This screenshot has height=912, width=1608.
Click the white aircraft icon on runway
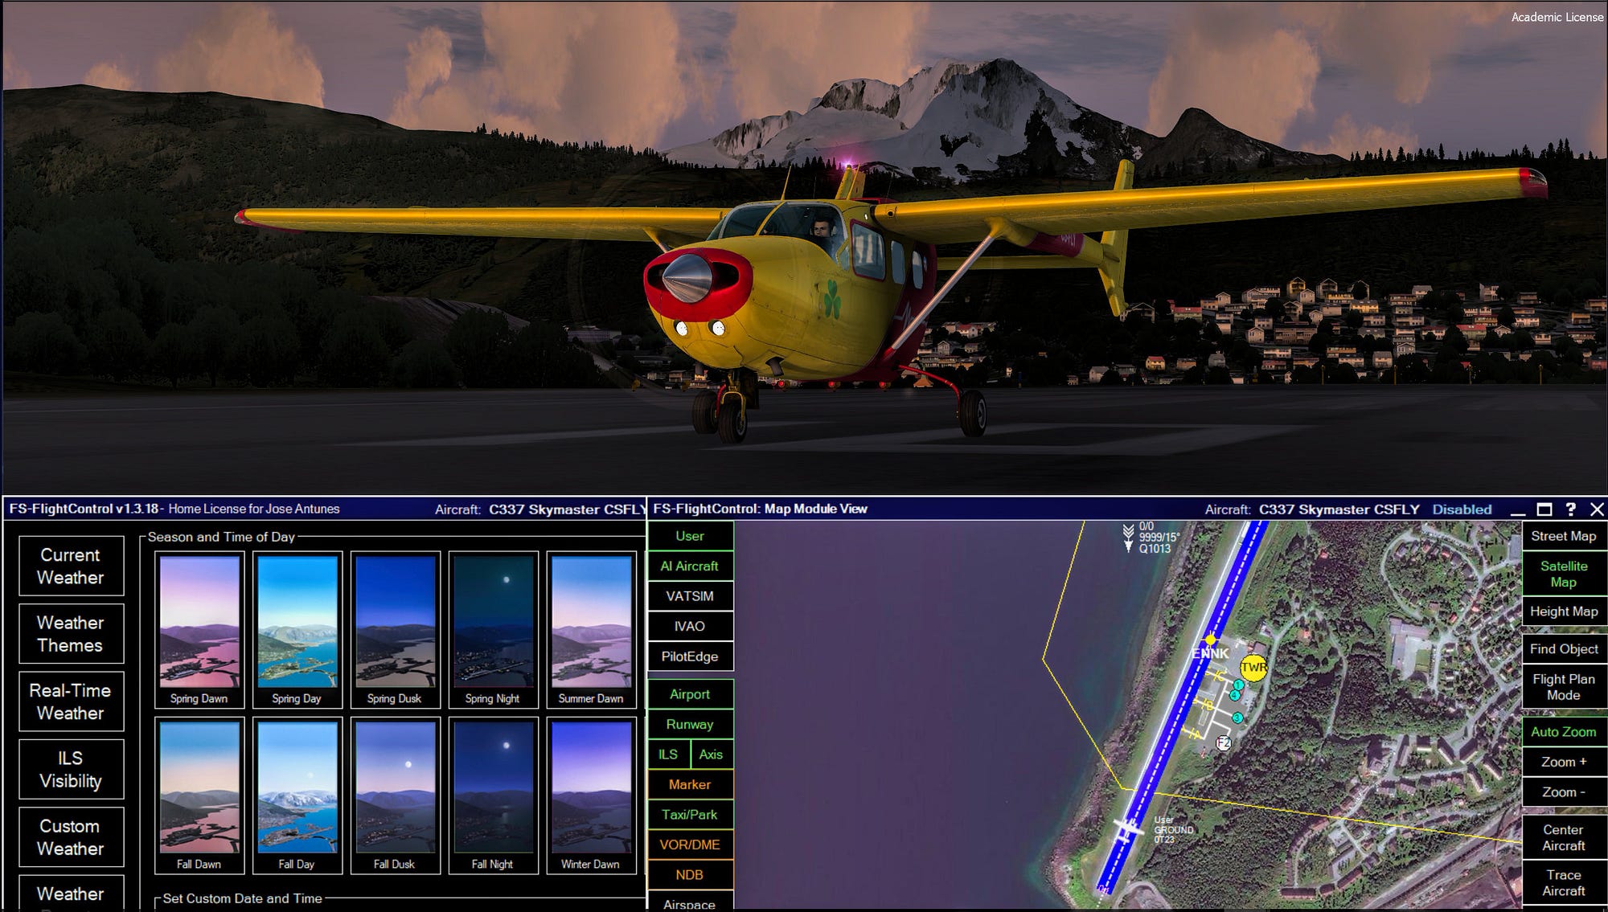pos(1127,829)
